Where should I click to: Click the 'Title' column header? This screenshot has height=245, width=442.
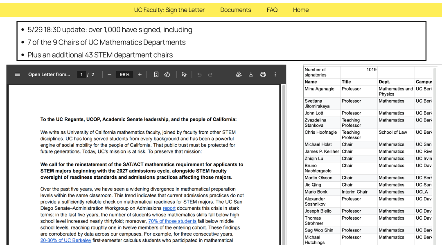click(x=359, y=82)
